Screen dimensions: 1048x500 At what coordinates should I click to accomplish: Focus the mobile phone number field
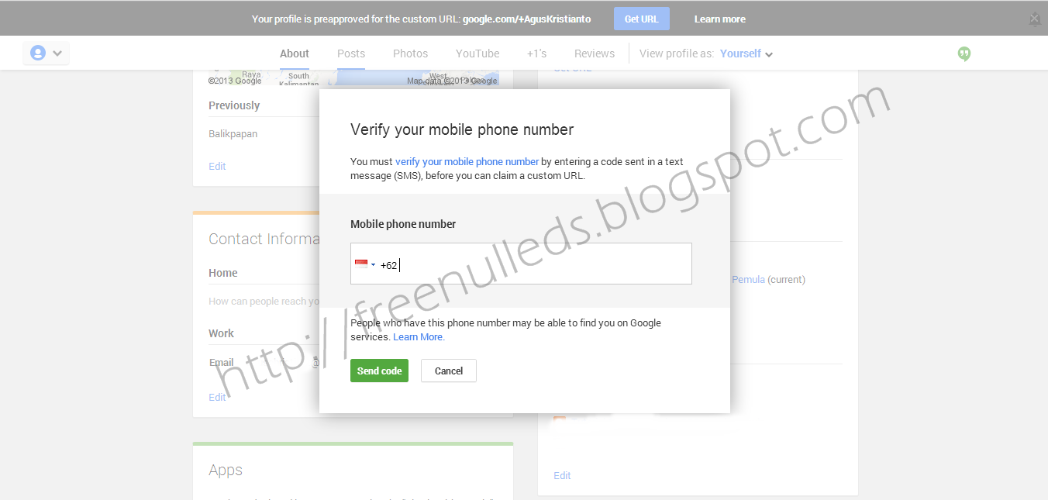[x=521, y=264]
